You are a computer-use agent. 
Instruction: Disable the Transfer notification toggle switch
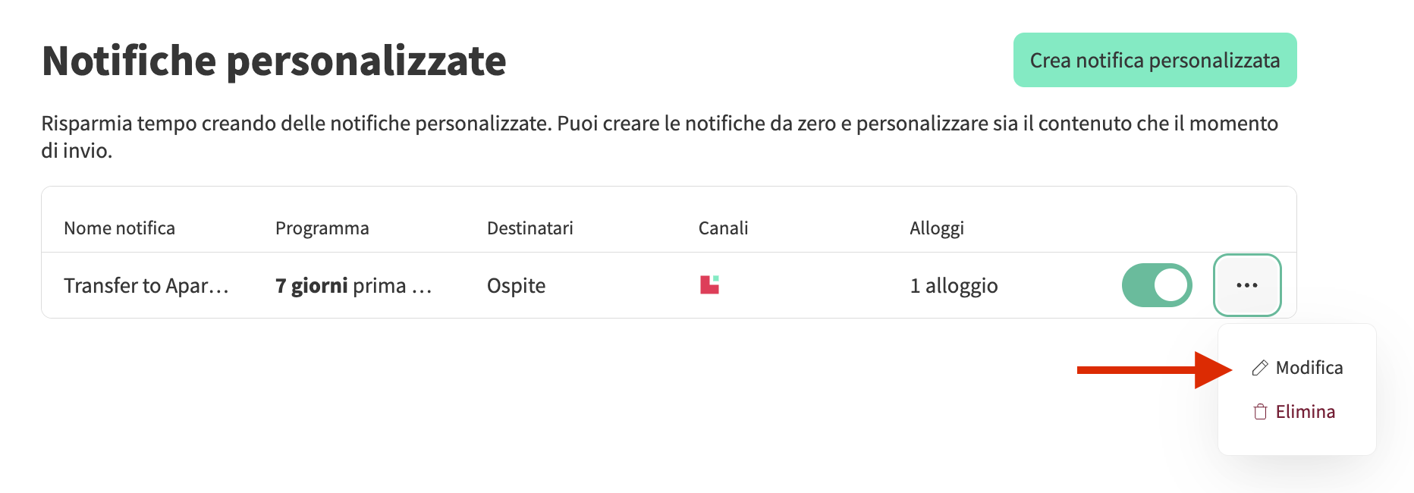tap(1157, 285)
